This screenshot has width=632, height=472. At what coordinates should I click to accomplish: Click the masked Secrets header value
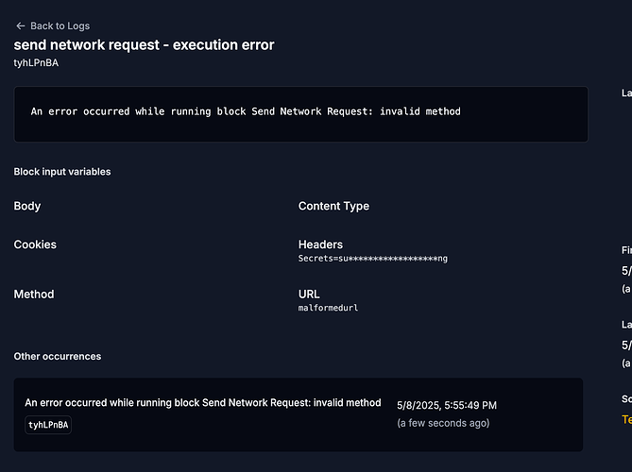click(373, 258)
